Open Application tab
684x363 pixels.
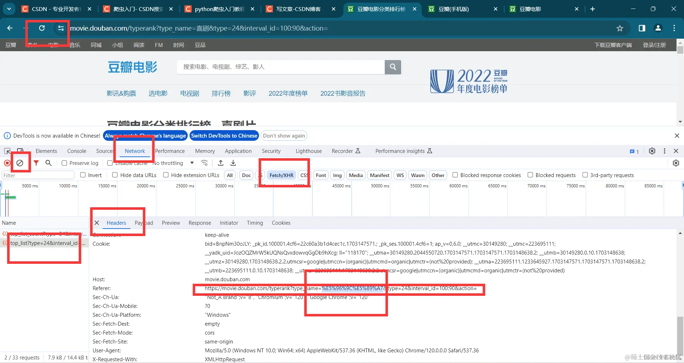click(238, 151)
